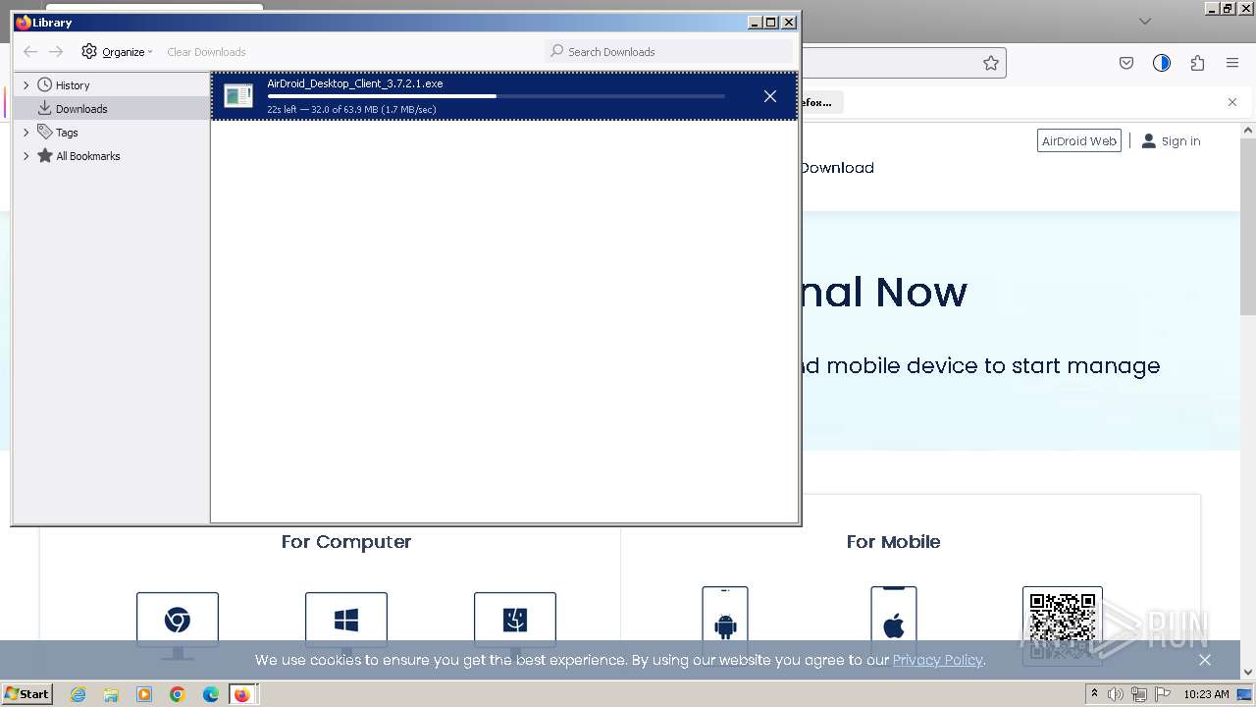
Task: Click the QR code image
Action: [1063, 625]
